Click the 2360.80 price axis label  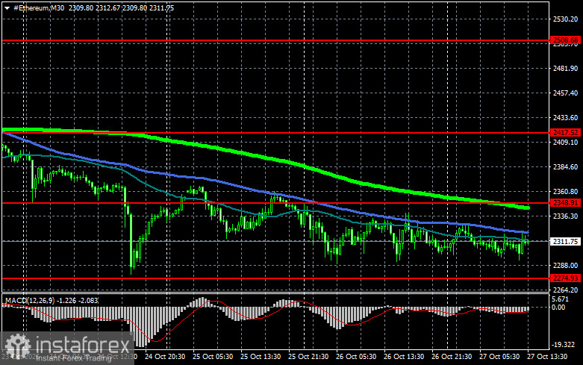[566, 191]
